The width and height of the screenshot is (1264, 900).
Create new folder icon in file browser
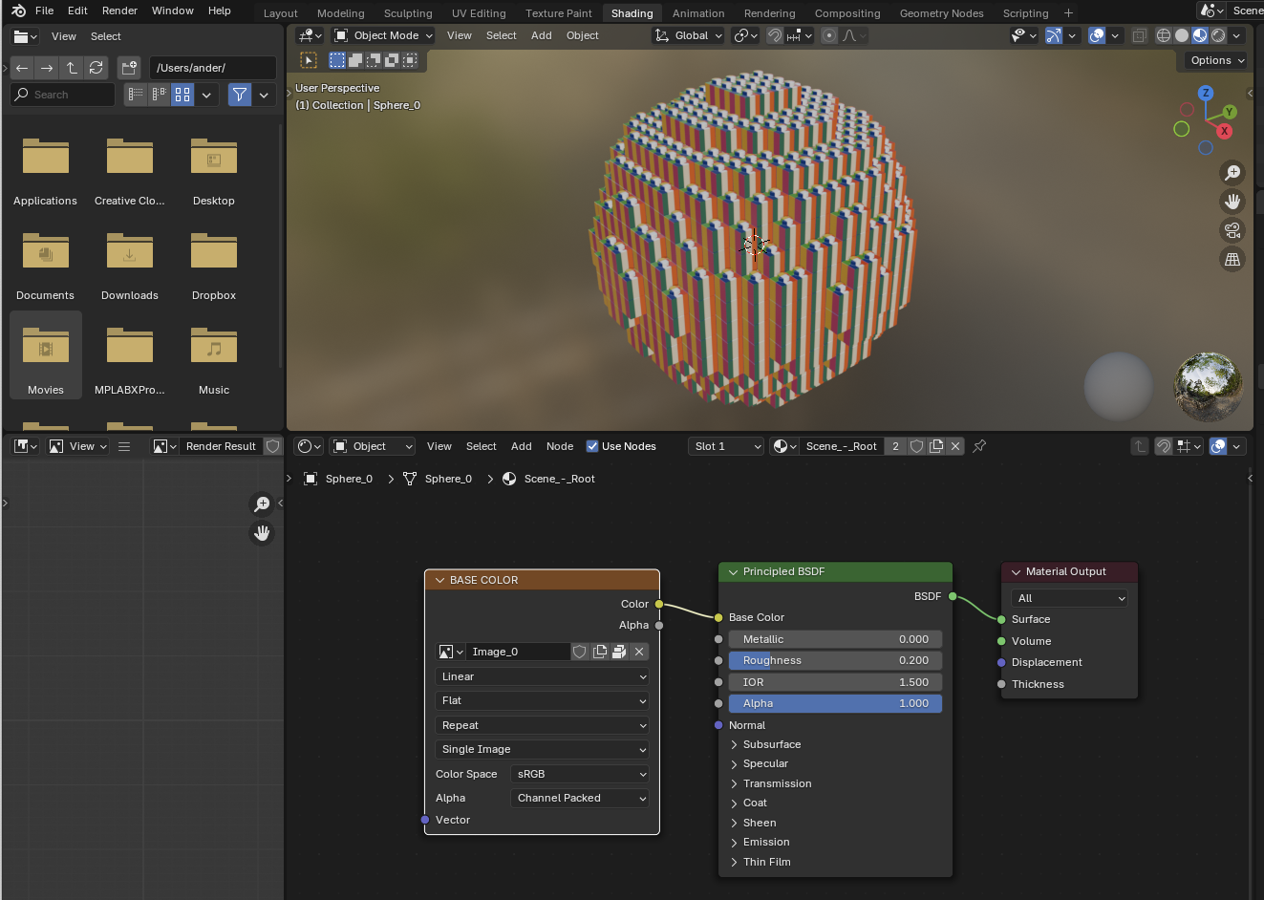click(x=129, y=68)
